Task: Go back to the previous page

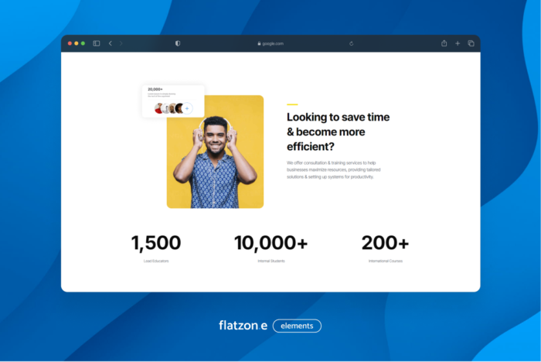Action: click(110, 43)
